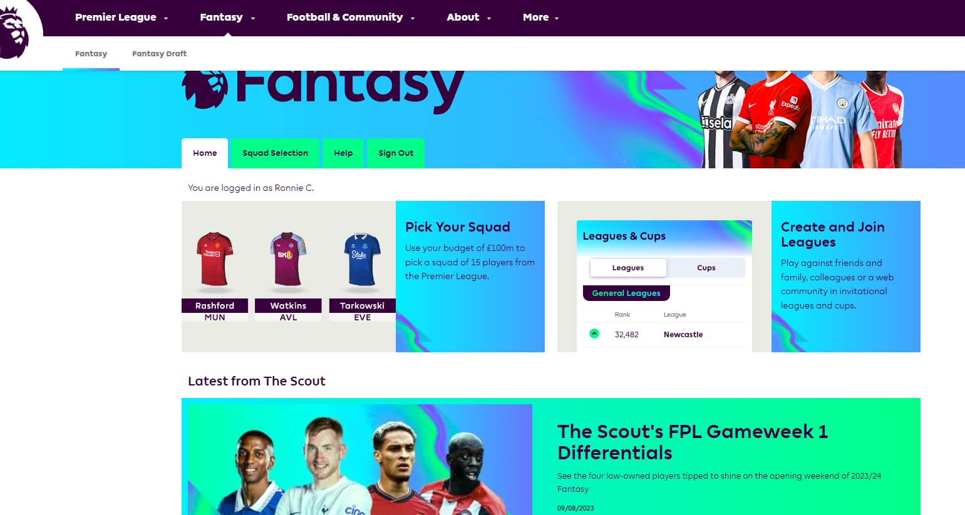
Task: Click the General Leagues label
Action: [x=626, y=293]
